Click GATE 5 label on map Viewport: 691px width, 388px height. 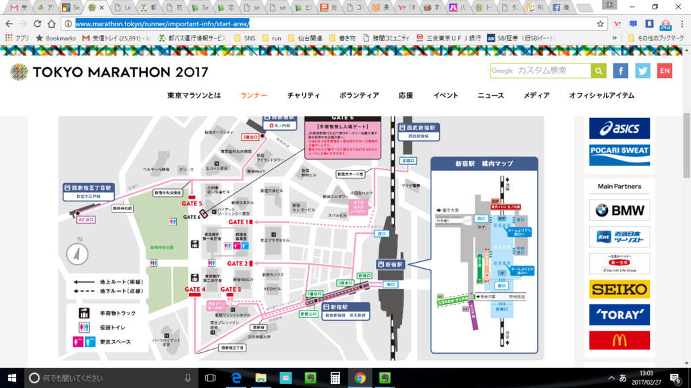[192, 203]
